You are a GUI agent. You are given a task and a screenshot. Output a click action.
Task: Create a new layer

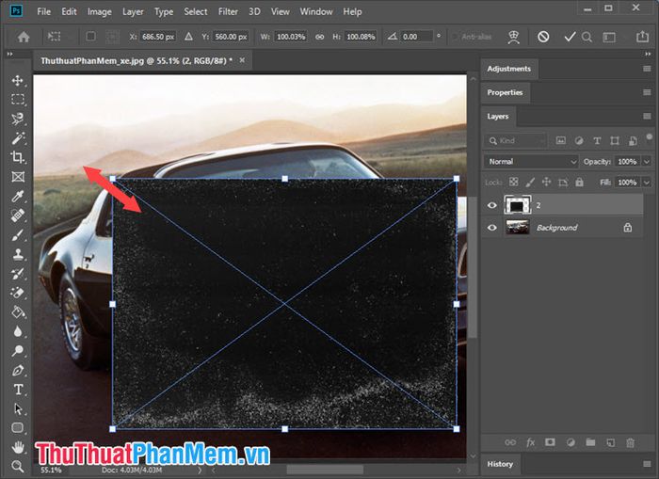(x=610, y=442)
